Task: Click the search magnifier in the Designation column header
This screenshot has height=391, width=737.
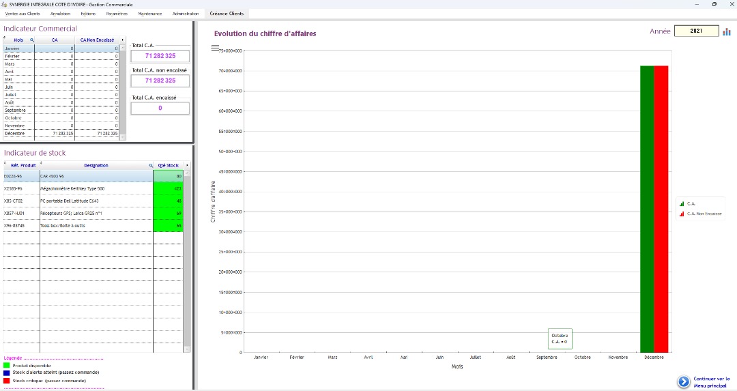Action: pos(151,166)
